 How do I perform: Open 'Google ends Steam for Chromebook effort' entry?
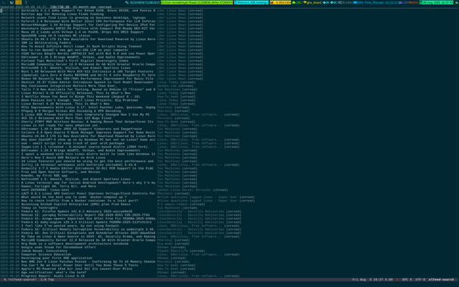[x=58, y=247]
